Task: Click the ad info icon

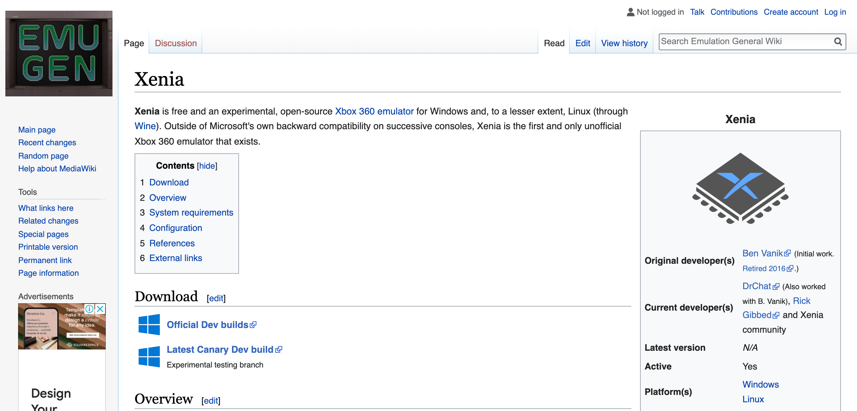Action: coord(89,309)
